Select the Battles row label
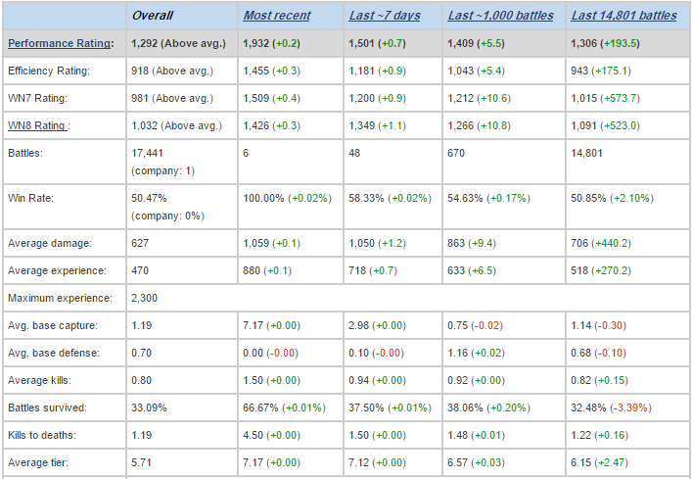The width and height of the screenshot is (692, 479). tap(25, 153)
